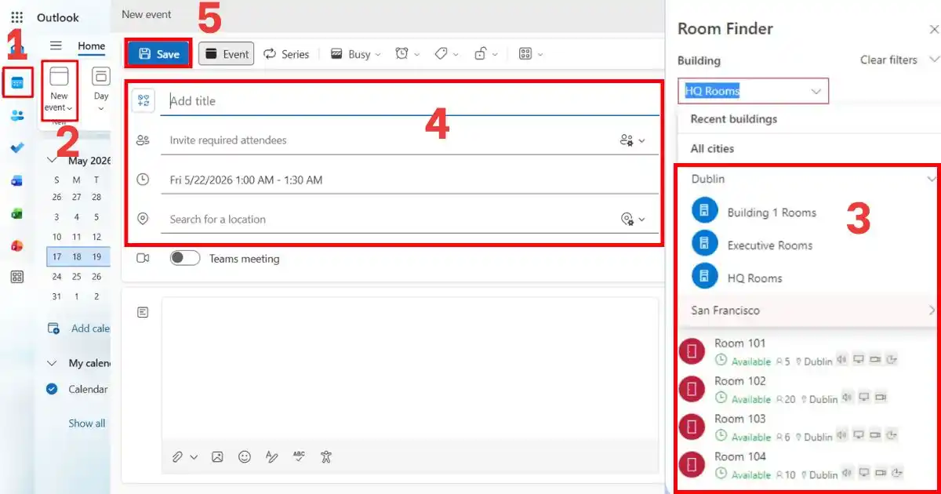Viewport: 941px width, 494px height.
Task: Open the To Do checkmark app
Action: tap(17, 147)
